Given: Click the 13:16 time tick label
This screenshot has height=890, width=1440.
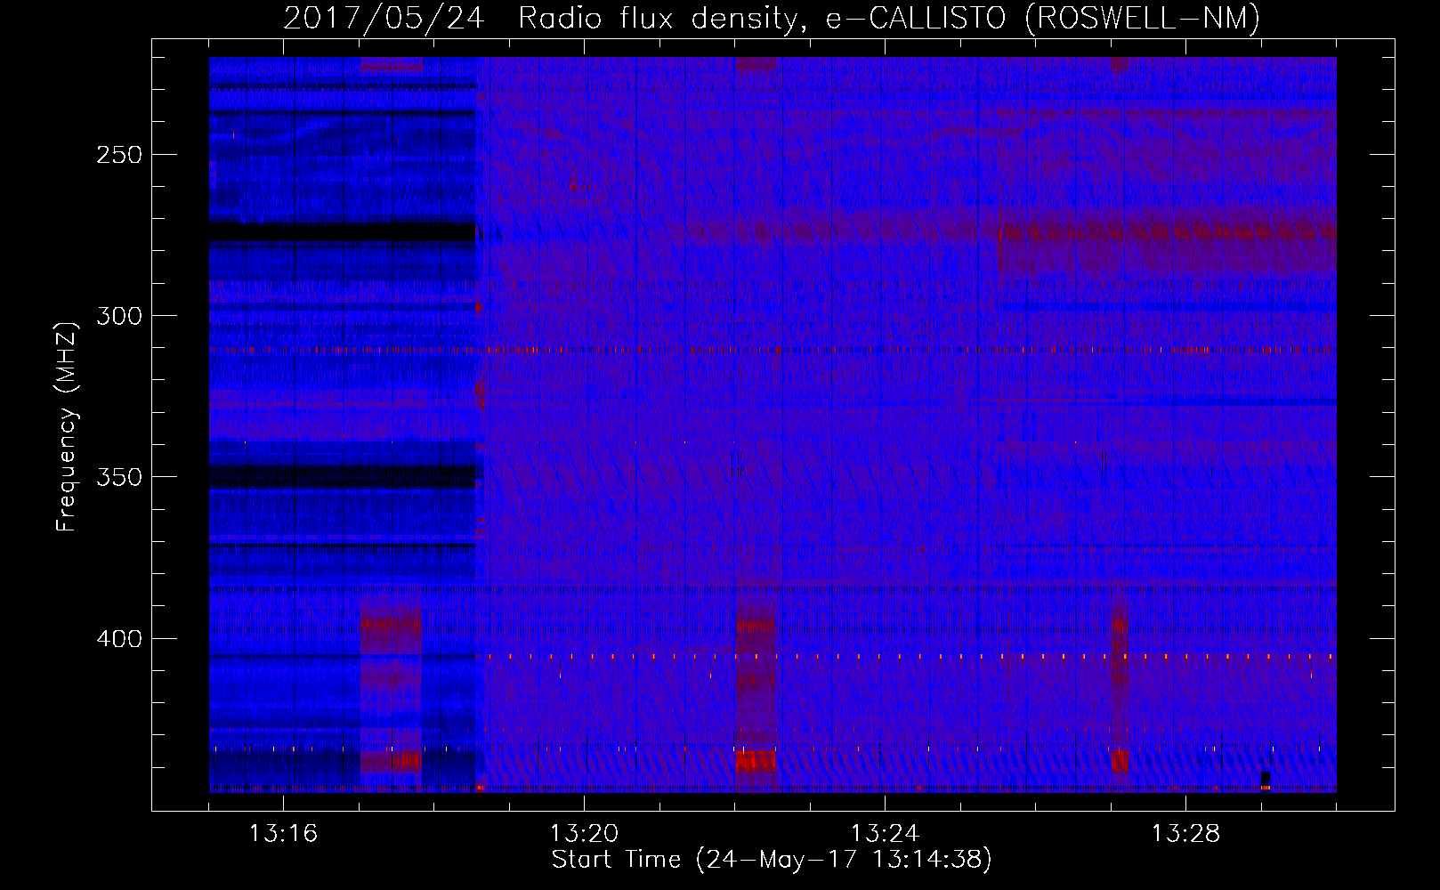Looking at the screenshot, I should coord(283,834).
